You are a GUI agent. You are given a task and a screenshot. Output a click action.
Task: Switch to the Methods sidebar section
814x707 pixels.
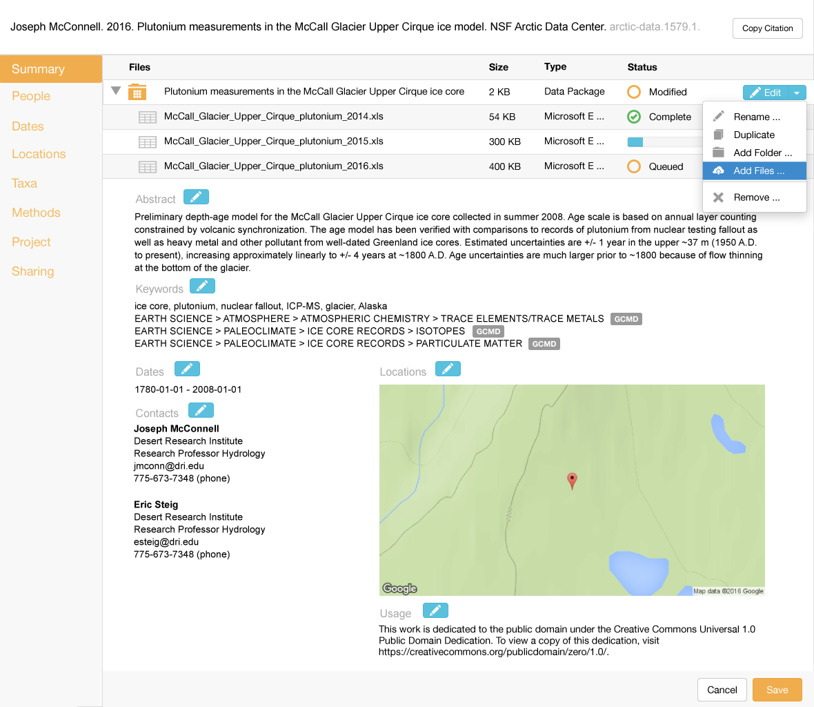(x=36, y=213)
